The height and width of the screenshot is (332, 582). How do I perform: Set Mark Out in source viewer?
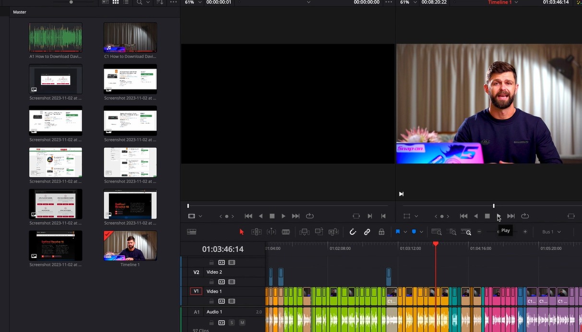383,216
